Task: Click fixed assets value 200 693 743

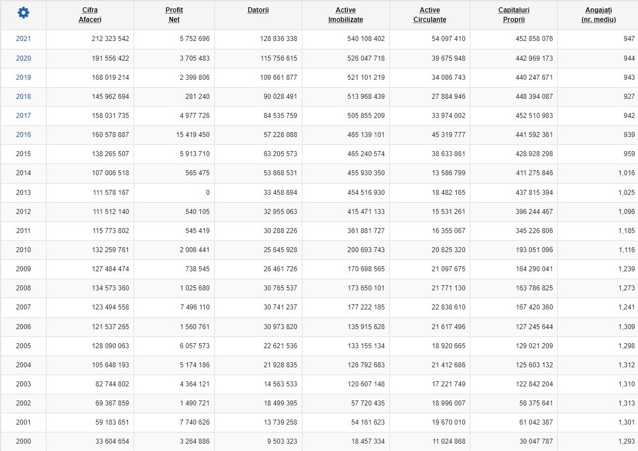Action: tap(366, 250)
